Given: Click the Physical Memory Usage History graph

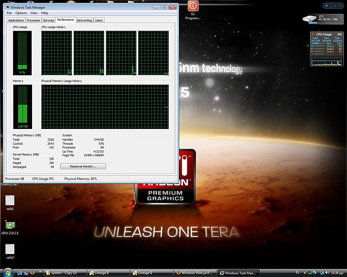Looking at the screenshot, I should (x=105, y=107).
